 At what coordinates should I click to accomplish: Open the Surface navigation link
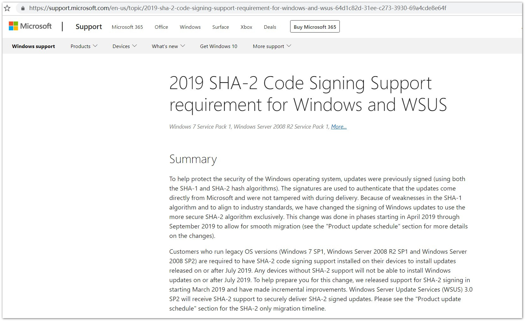(x=221, y=27)
